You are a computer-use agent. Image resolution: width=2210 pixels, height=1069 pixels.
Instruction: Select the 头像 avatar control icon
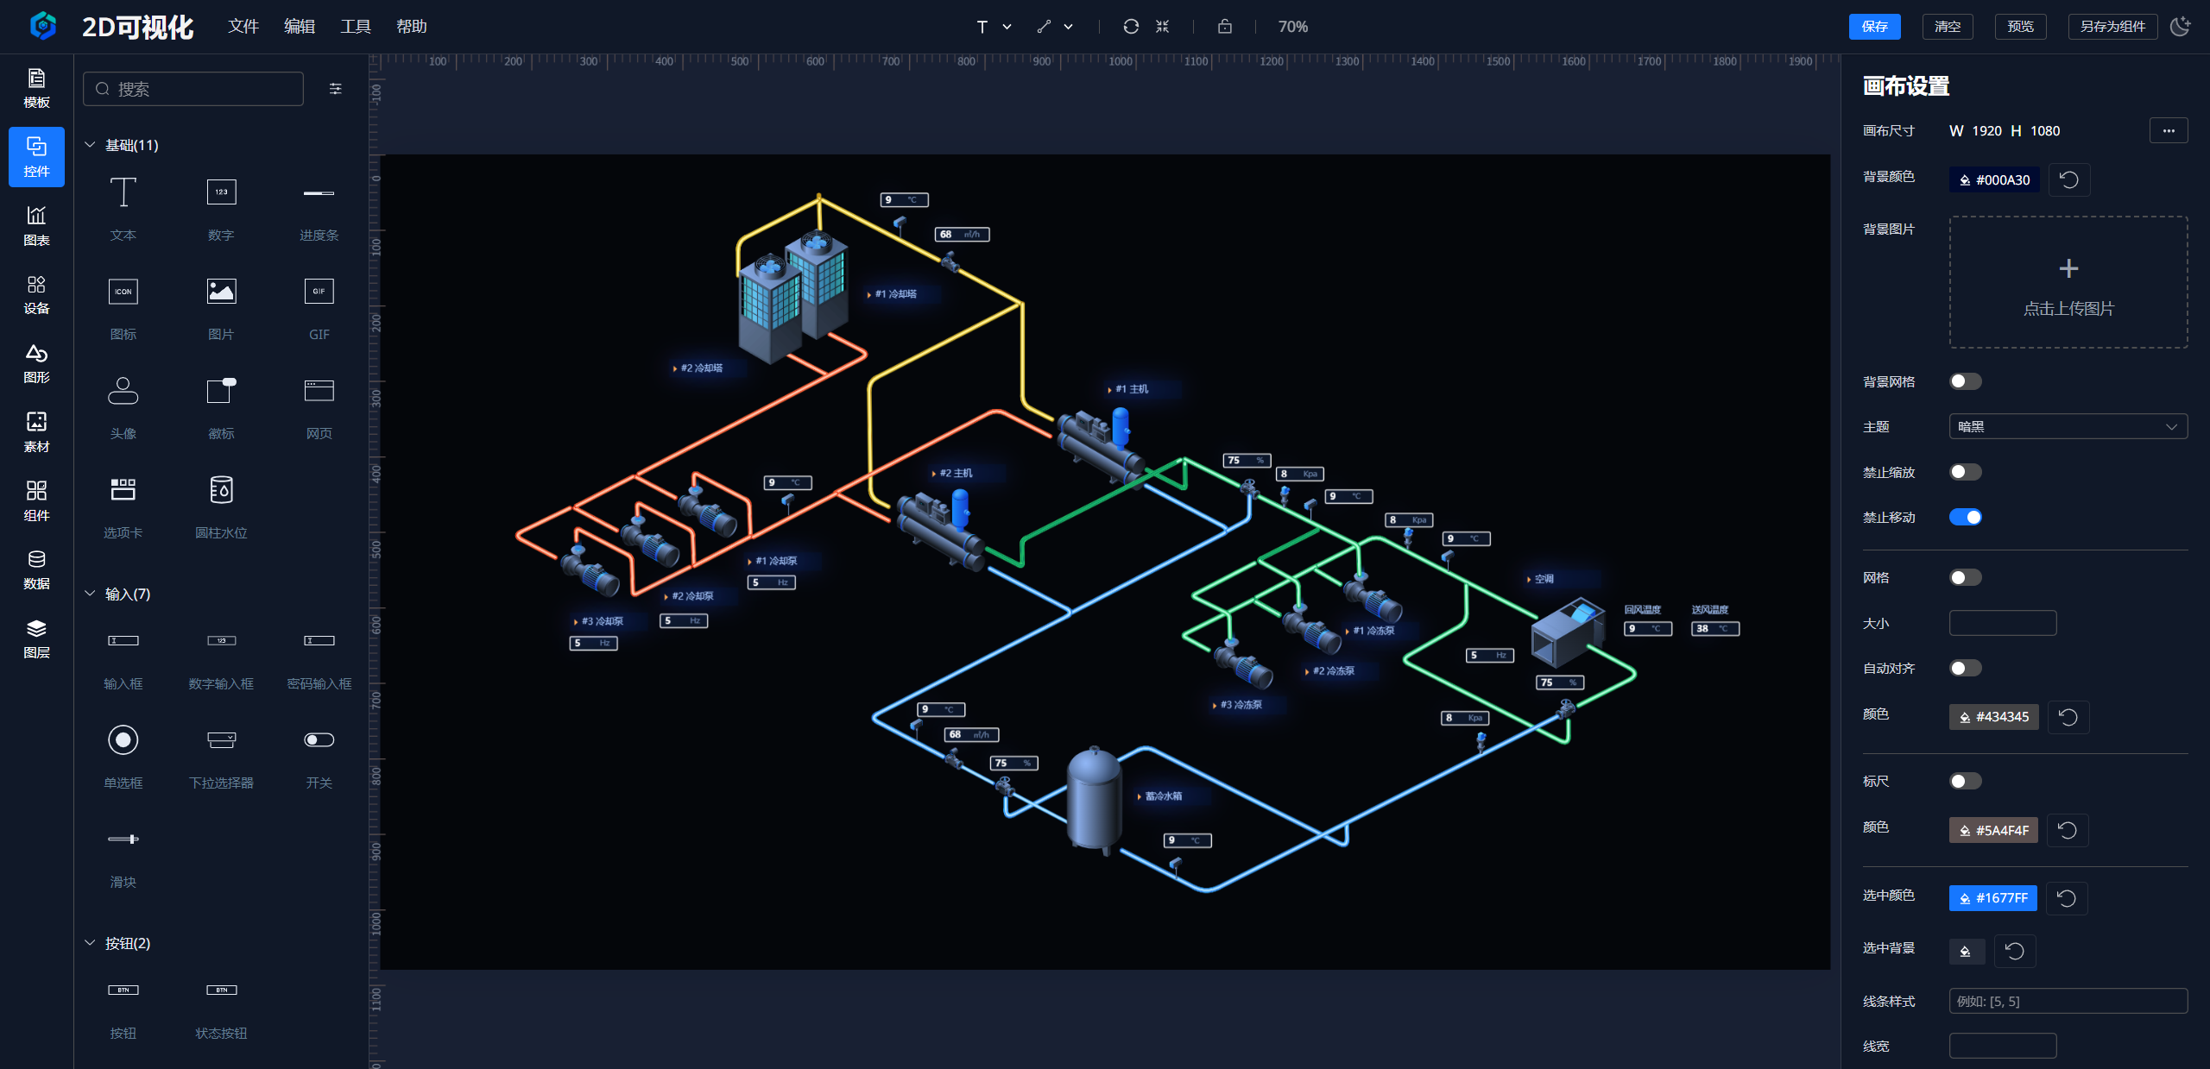(123, 391)
